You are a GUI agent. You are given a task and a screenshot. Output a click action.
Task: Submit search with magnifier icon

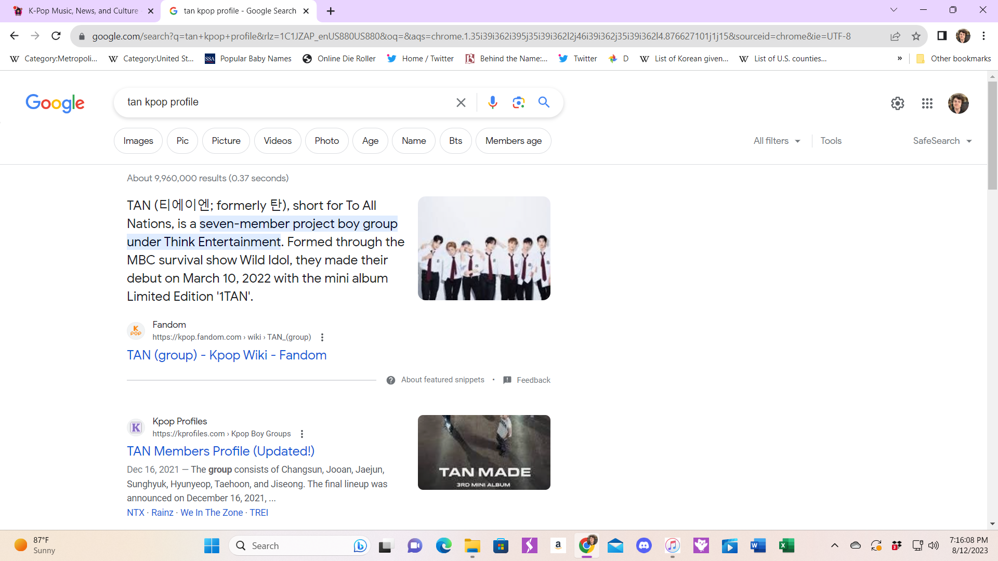click(x=544, y=102)
